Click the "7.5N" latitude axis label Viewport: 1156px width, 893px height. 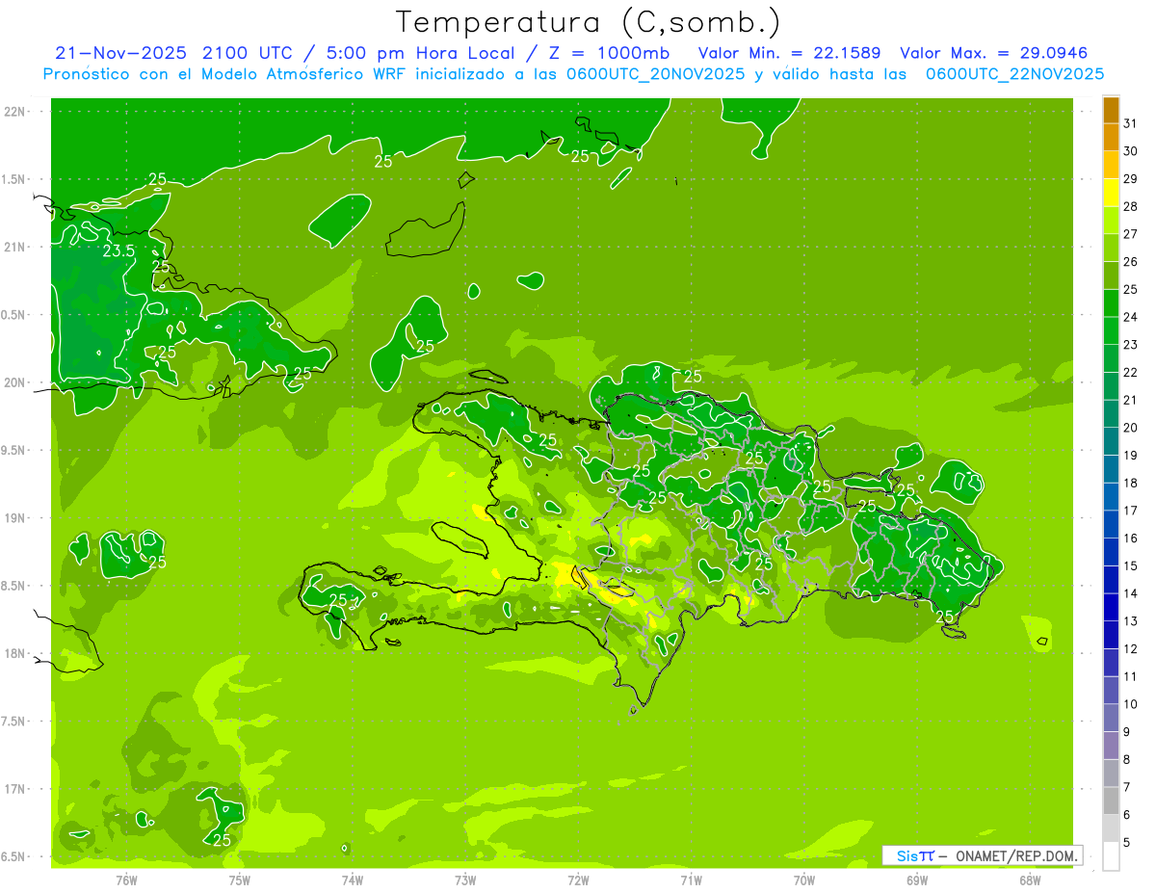tap(14, 722)
